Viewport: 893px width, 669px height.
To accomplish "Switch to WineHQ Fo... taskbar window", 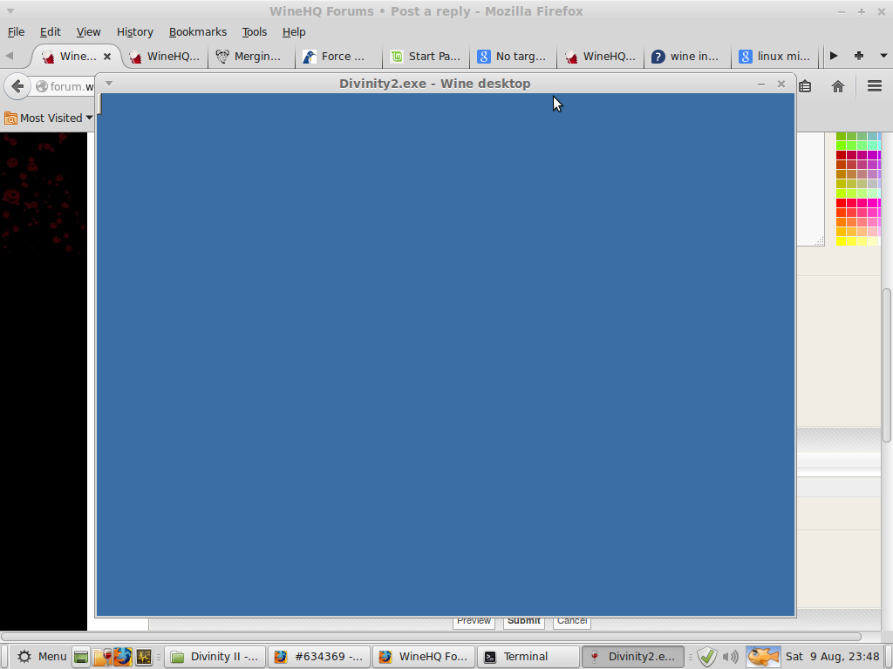I will pos(424,657).
